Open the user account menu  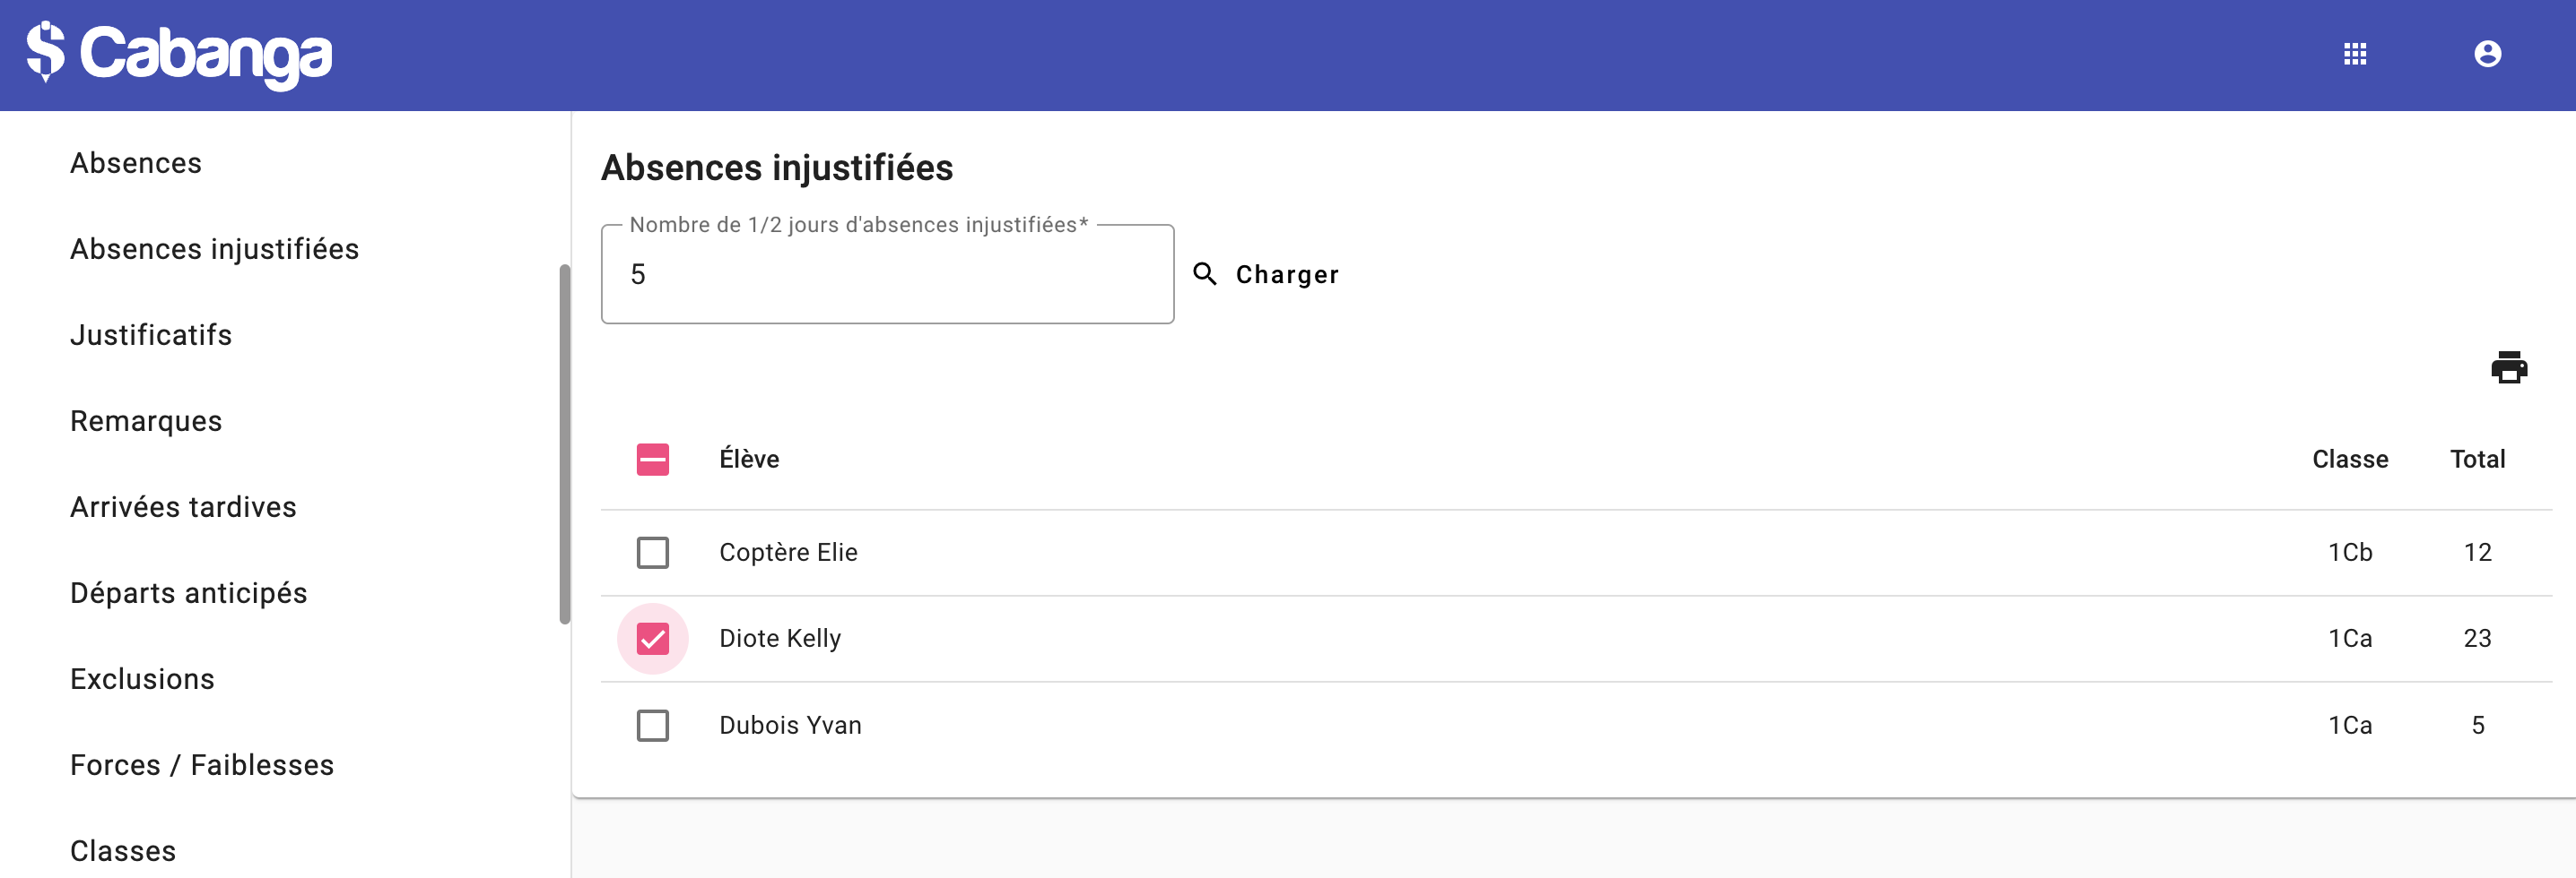[2488, 54]
